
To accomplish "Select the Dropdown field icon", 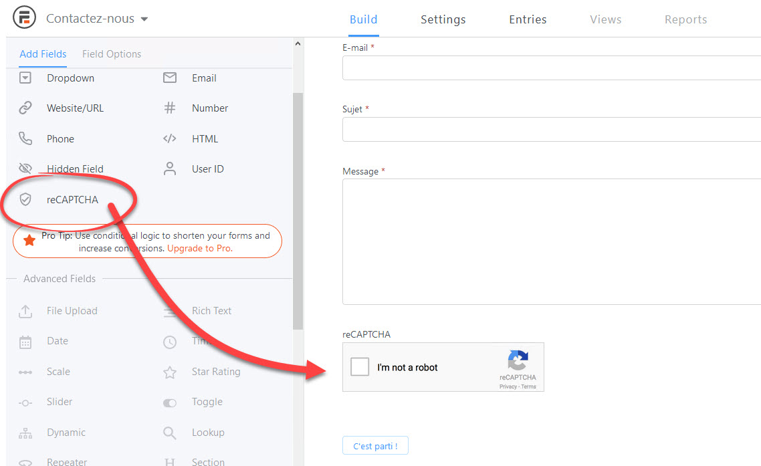I will click(25, 78).
